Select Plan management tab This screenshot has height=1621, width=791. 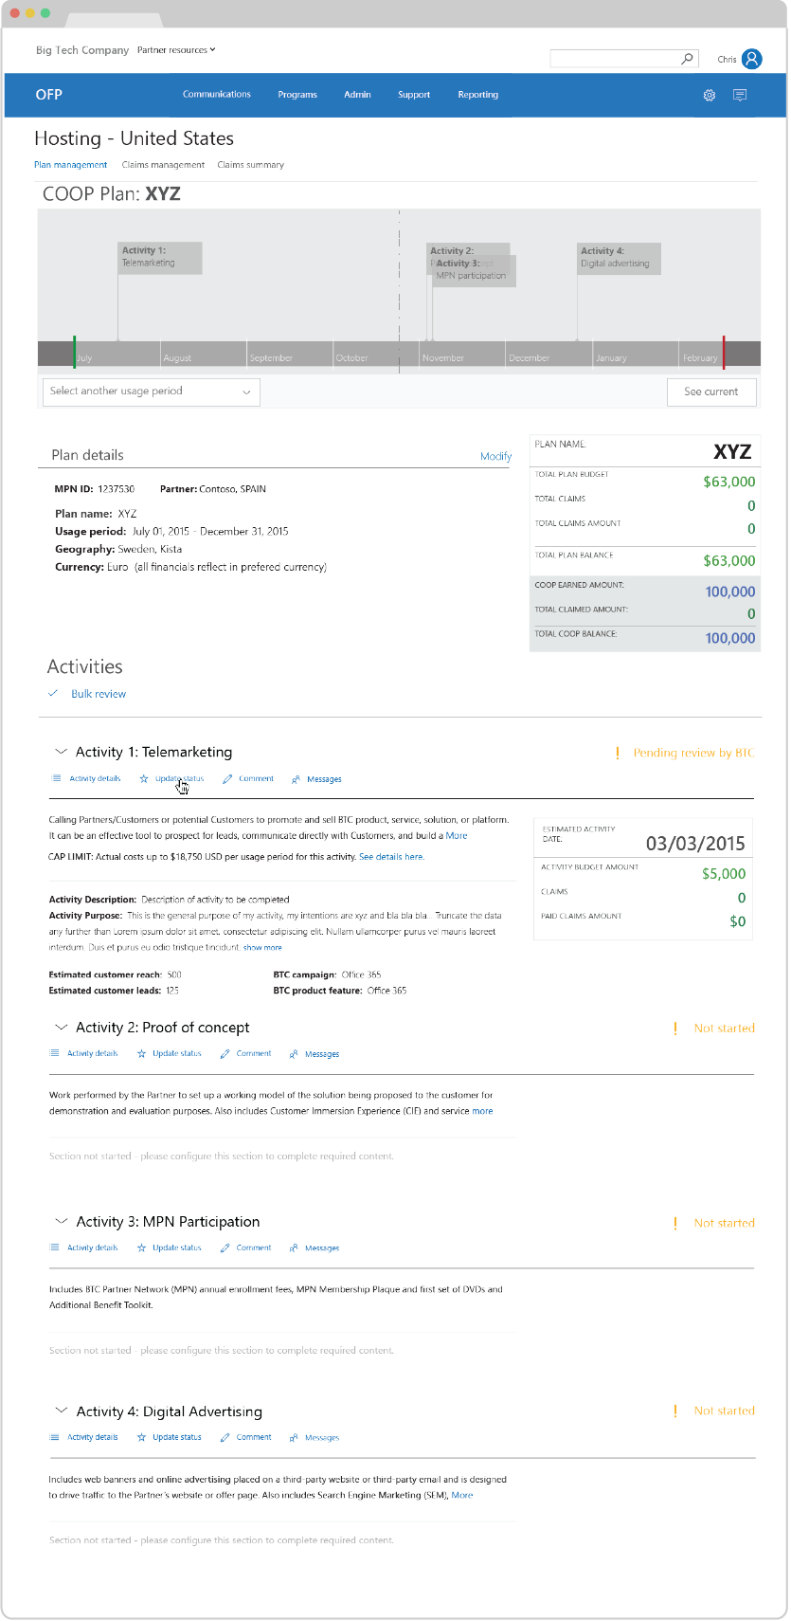[71, 165]
